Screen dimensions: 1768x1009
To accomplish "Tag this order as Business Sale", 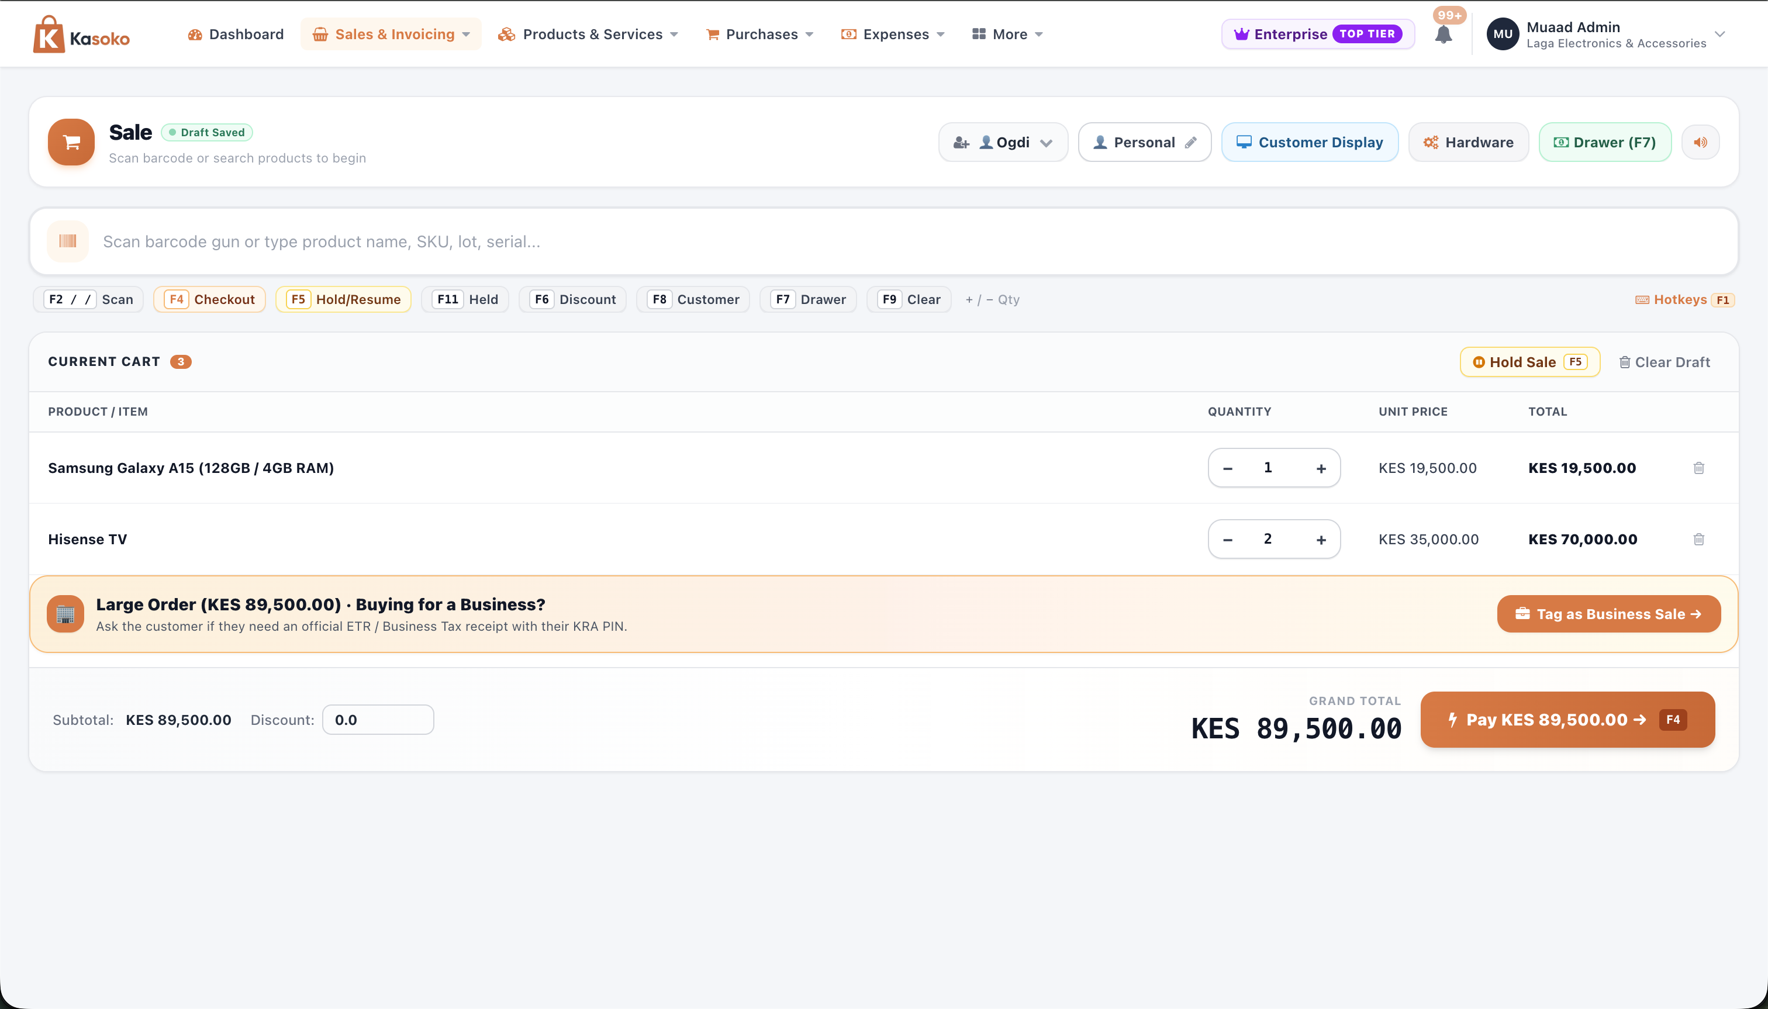I will tap(1608, 614).
